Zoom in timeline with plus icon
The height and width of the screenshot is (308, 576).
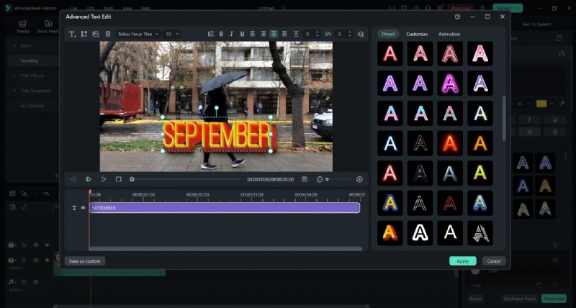(x=359, y=179)
